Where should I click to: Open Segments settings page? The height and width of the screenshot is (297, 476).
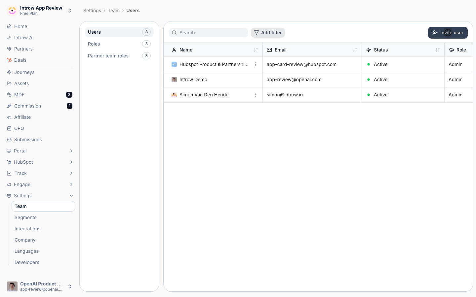click(x=43, y=217)
